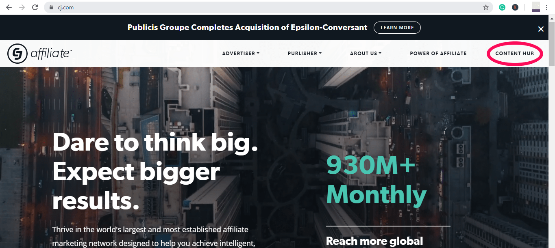
Task: Open the Grammarly extension icon
Action: 502,7
